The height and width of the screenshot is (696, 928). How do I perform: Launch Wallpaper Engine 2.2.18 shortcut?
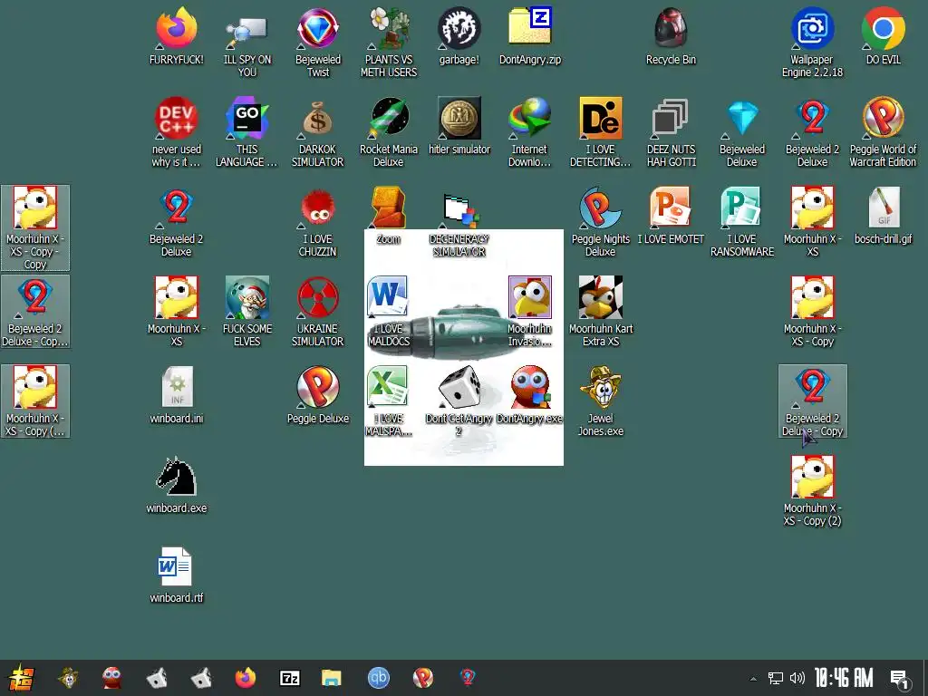click(813, 42)
